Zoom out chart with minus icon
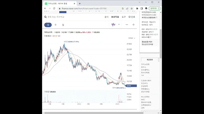This screenshot has height=114, width=204. point(127,25)
